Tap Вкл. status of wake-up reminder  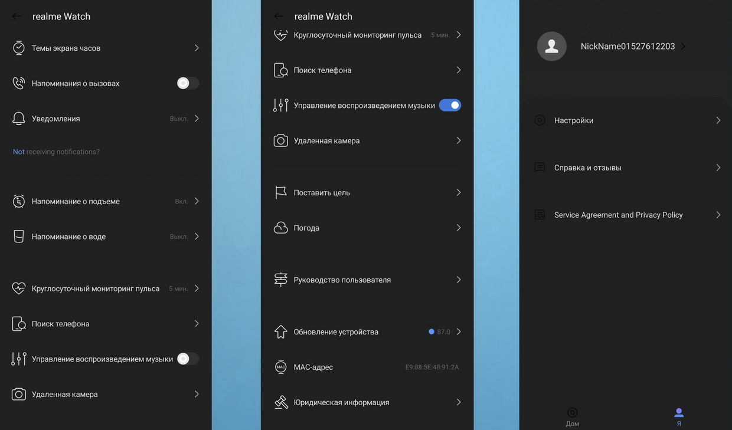point(182,201)
